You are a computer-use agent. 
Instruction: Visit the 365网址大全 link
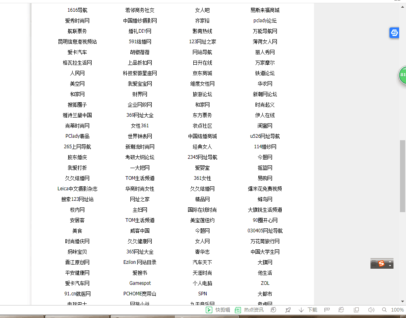click(140, 252)
